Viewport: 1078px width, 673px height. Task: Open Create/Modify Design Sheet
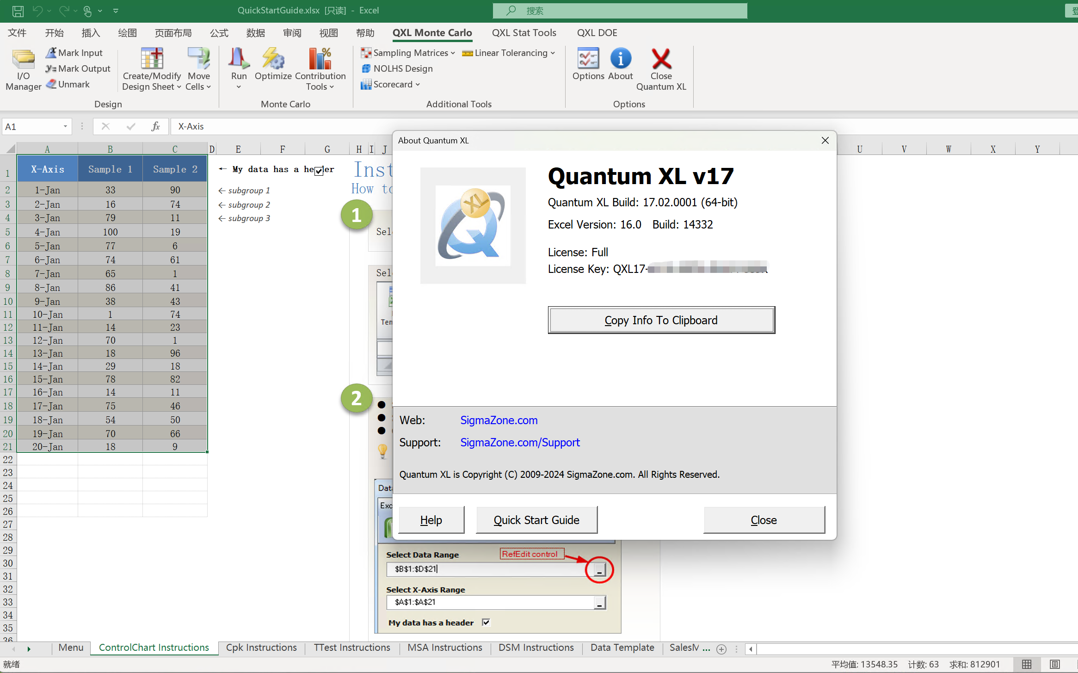click(x=152, y=69)
